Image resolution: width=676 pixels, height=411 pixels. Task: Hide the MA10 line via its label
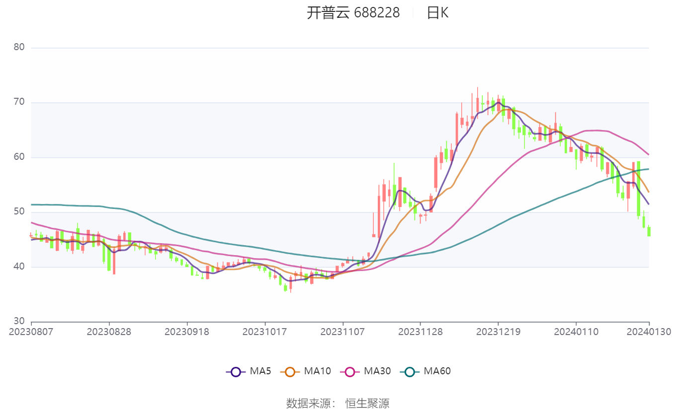tap(317, 371)
